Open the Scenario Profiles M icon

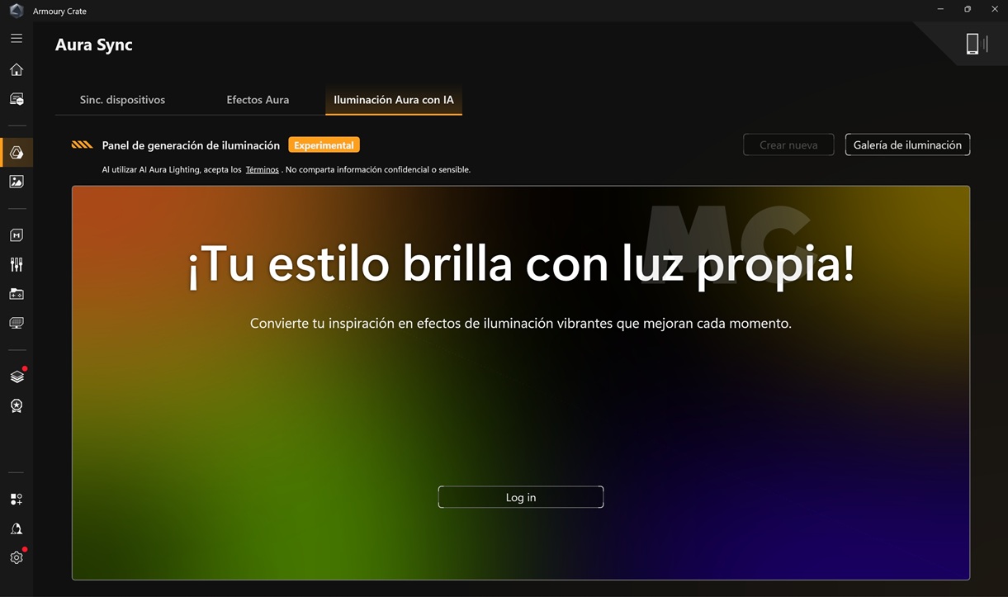[17, 235]
